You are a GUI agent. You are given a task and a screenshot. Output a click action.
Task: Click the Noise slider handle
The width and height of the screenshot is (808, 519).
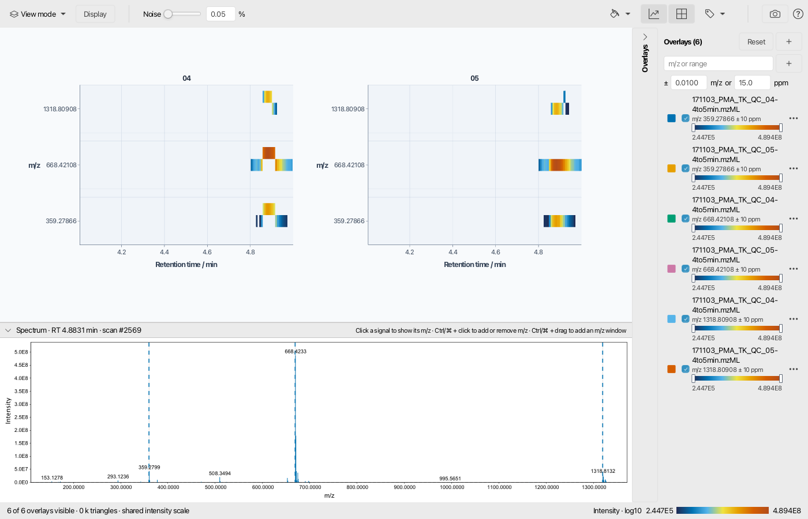[168, 14]
